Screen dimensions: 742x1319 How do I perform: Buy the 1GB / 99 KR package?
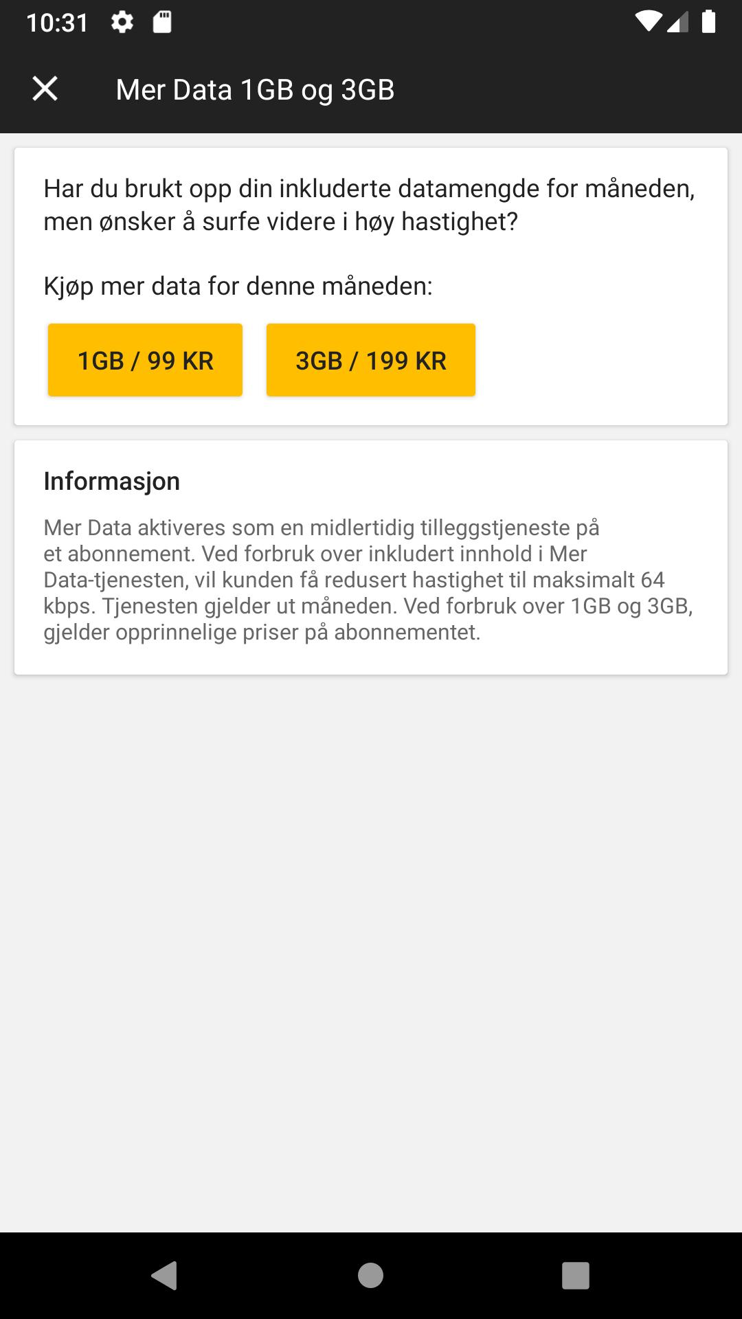(x=145, y=360)
